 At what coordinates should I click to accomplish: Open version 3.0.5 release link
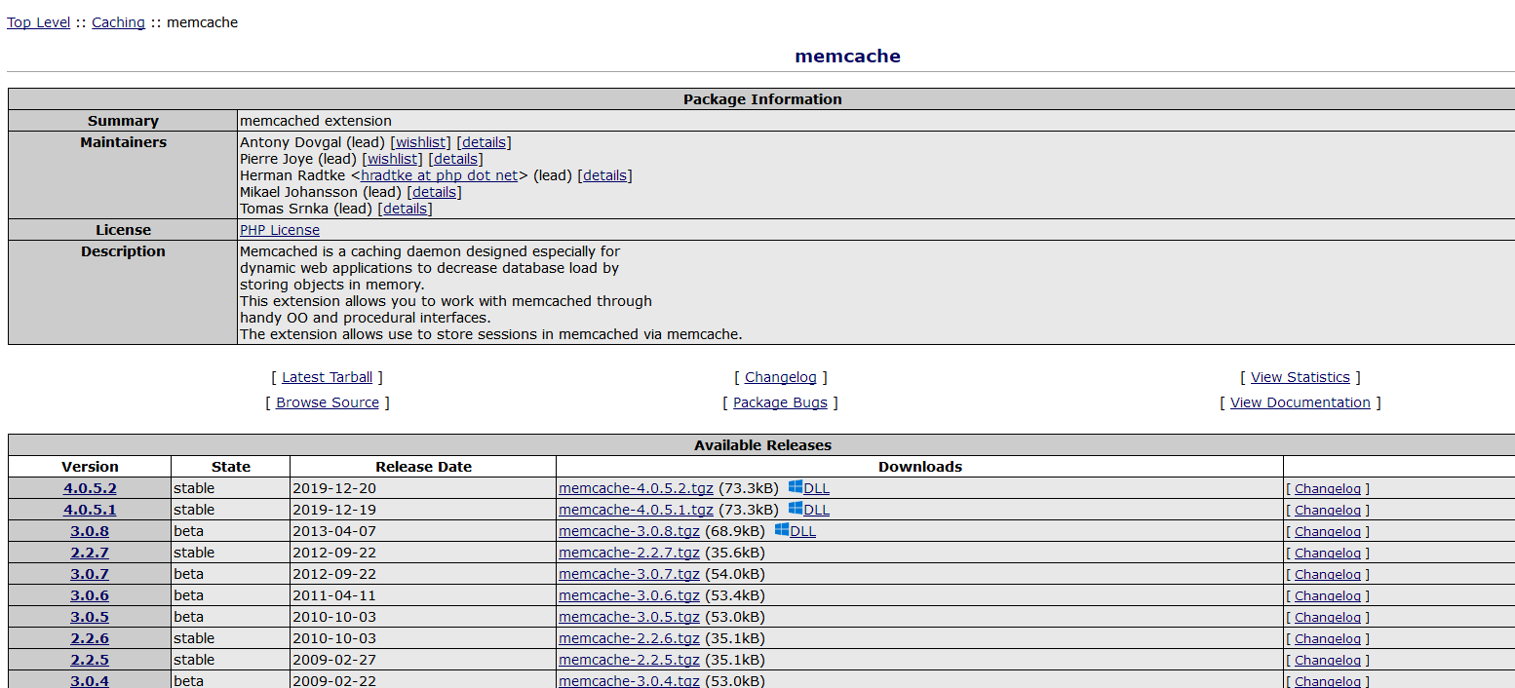click(90, 617)
